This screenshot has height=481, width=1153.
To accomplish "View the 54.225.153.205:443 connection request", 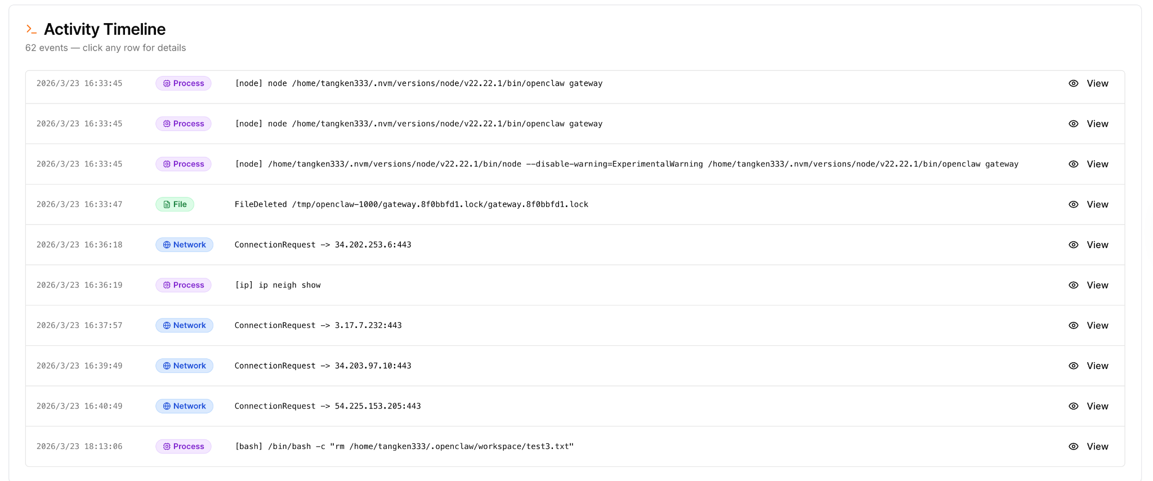I will tap(1089, 406).
